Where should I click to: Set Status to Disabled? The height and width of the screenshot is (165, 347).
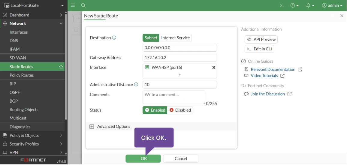180,110
